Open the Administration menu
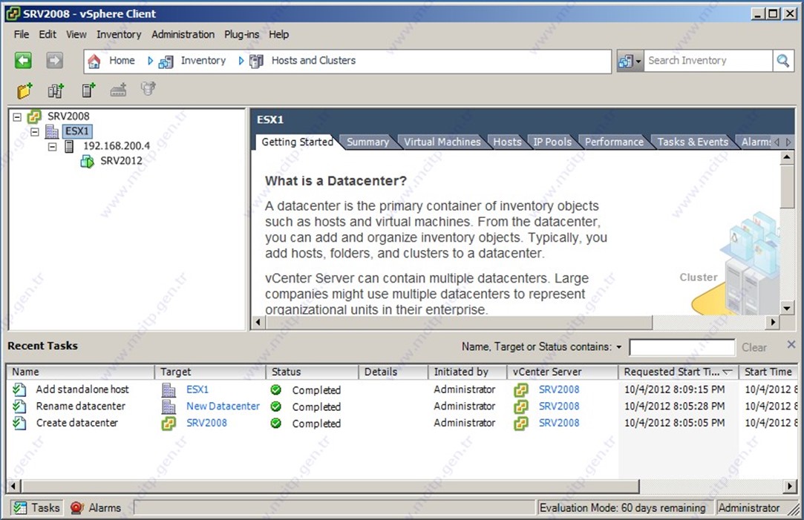804x520 pixels. click(183, 34)
